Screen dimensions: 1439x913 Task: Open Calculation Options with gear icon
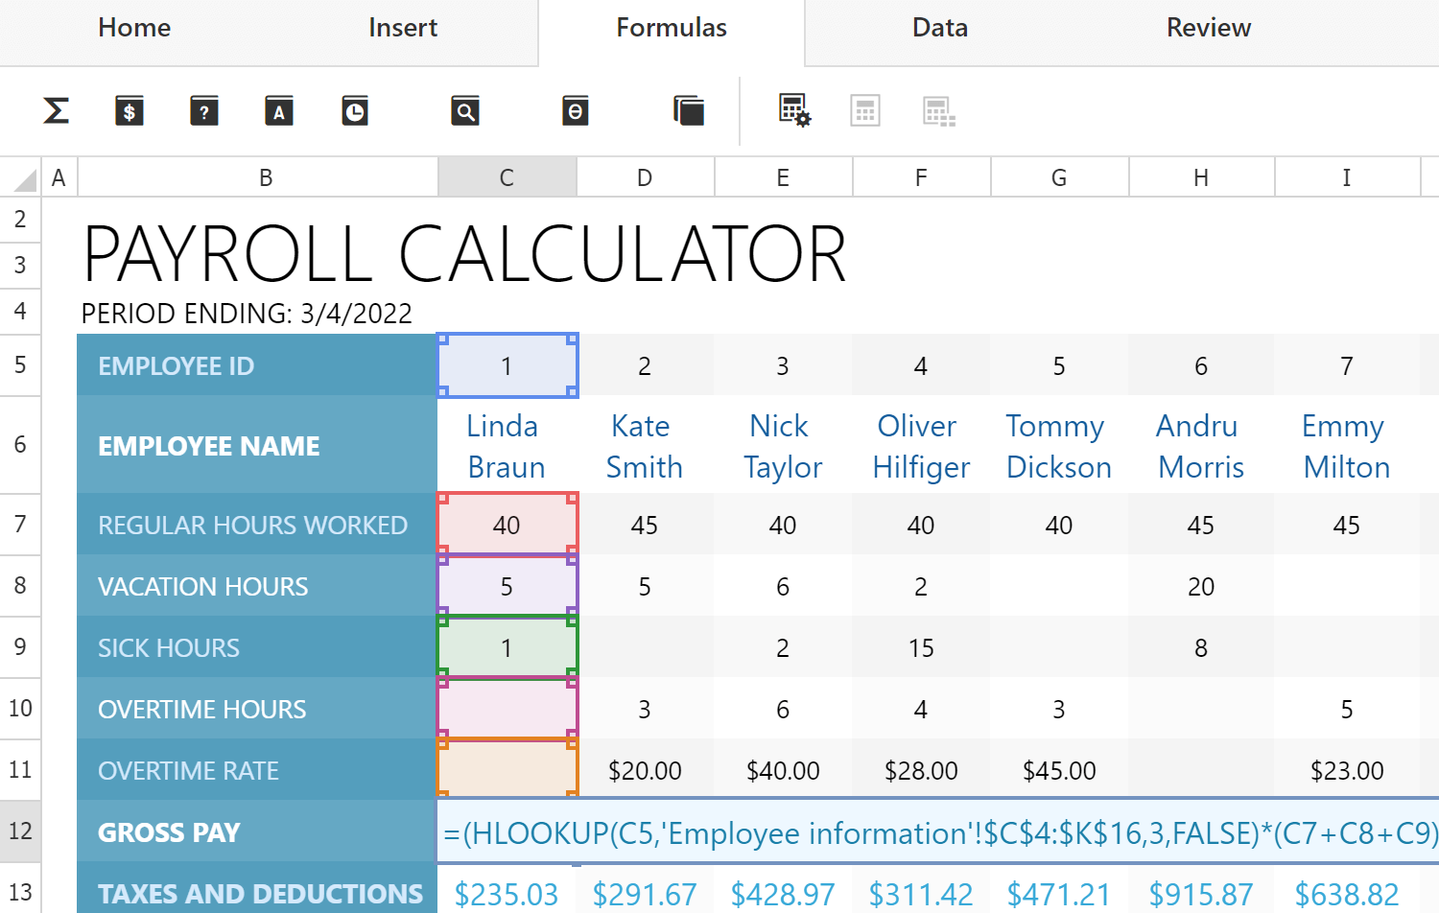[794, 111]
